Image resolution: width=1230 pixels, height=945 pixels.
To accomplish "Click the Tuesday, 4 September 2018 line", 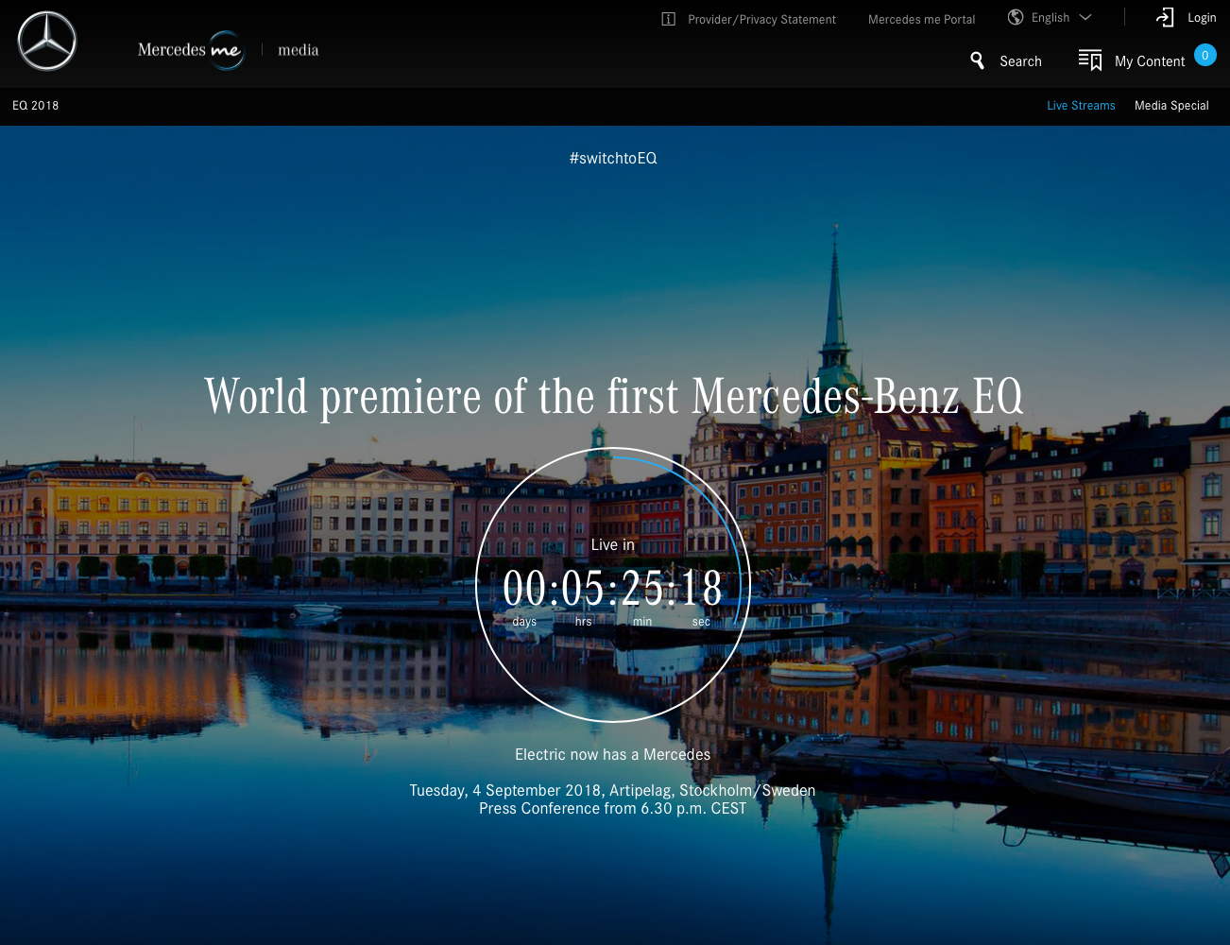I will pyautogui.click(x=612, y=790).
